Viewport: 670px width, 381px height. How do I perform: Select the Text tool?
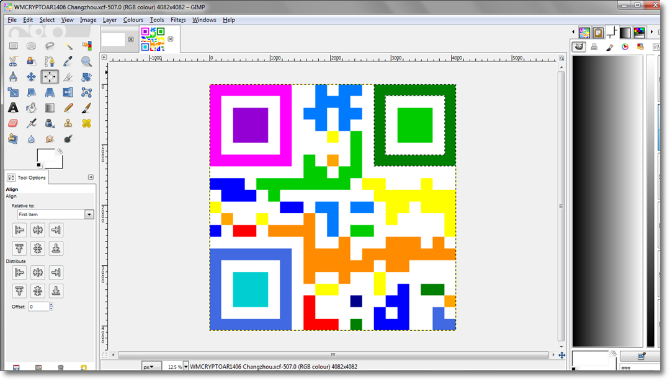tap(13, 108)
